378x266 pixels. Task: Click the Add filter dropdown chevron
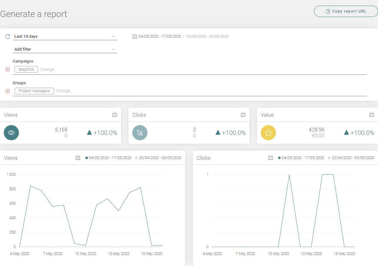click(x=114, y=49)
